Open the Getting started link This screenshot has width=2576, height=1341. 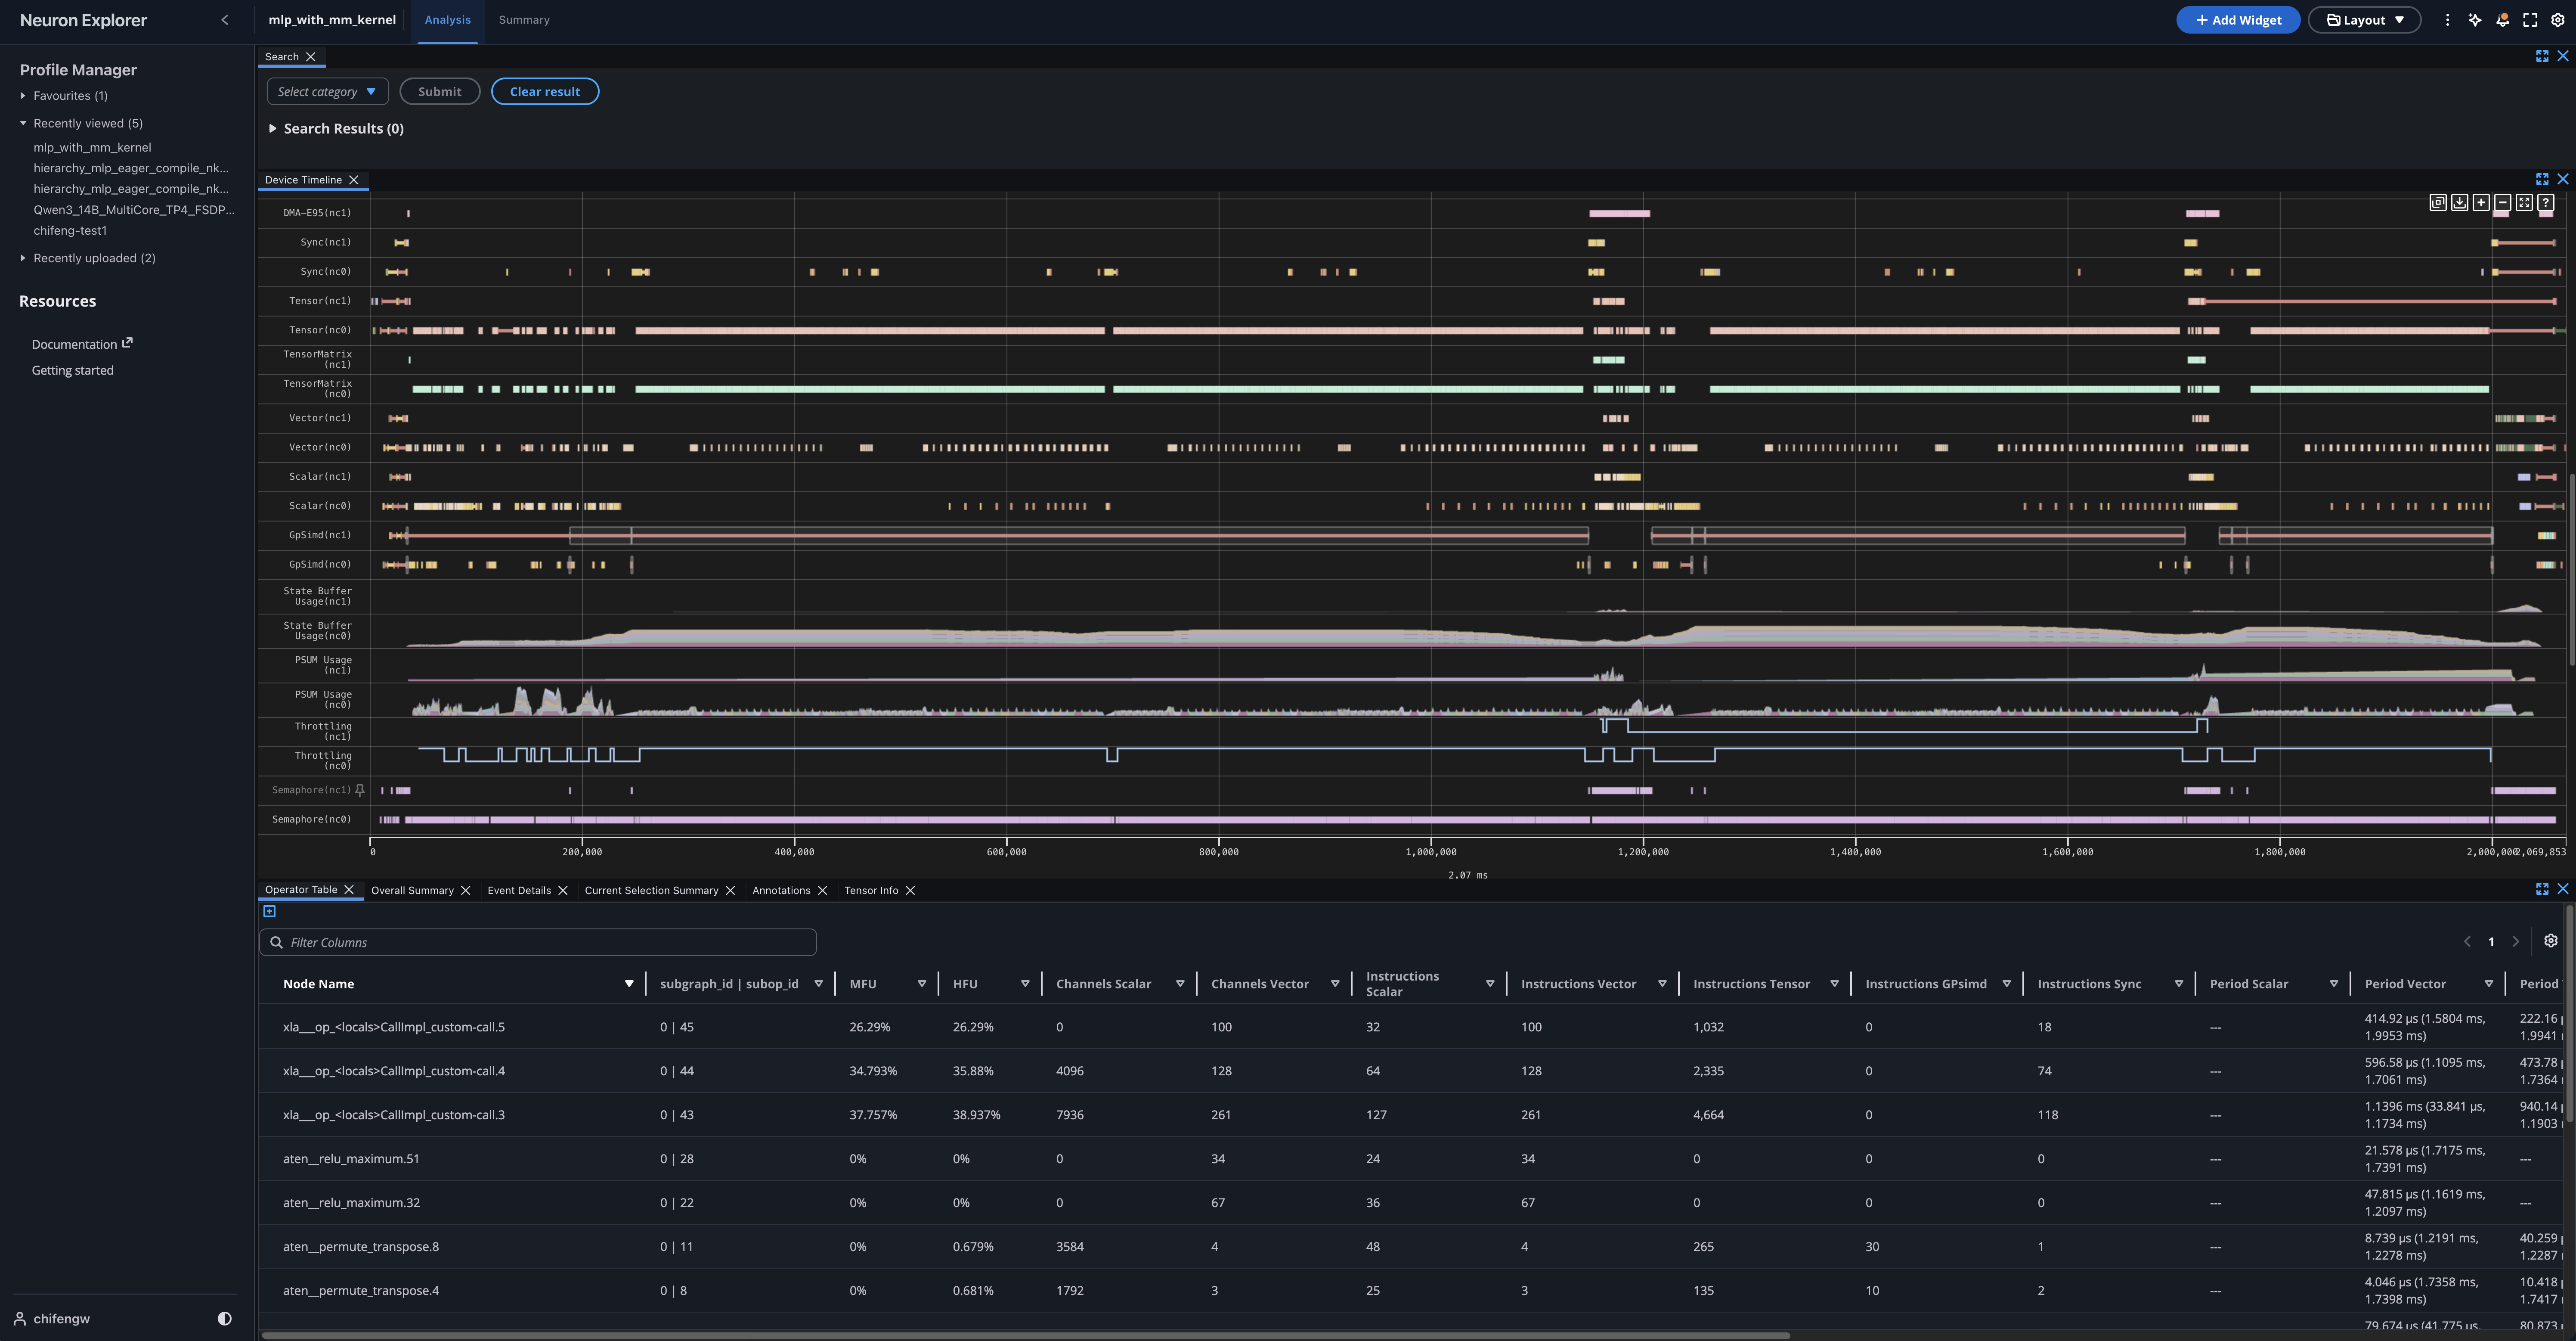click(73, 370)
